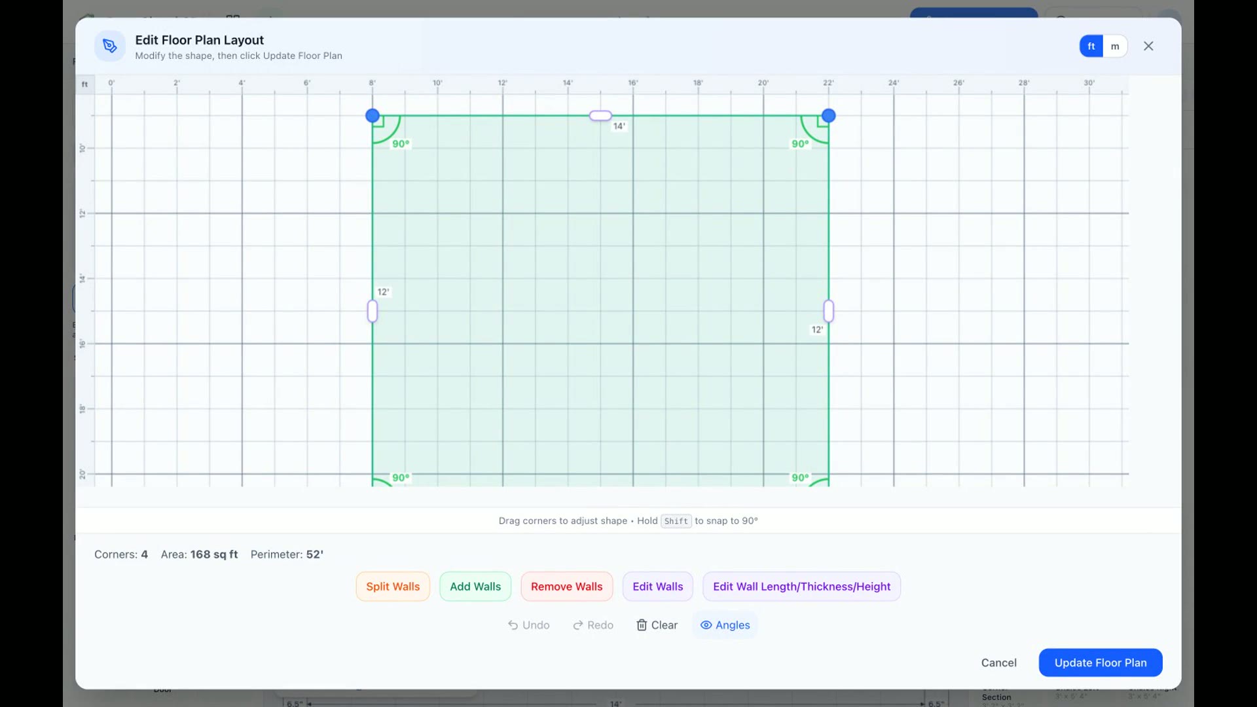The width and height of the screenshot is (1257, 707).
Task: Choose the Add Walls mode
Action: (x=475, y=587)
